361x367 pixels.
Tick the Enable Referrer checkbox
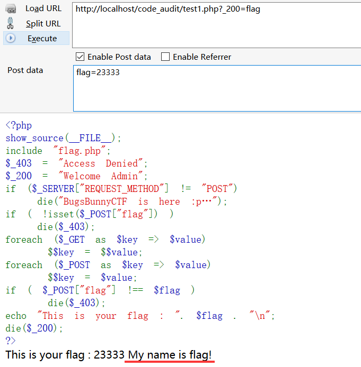pos(165,57)
